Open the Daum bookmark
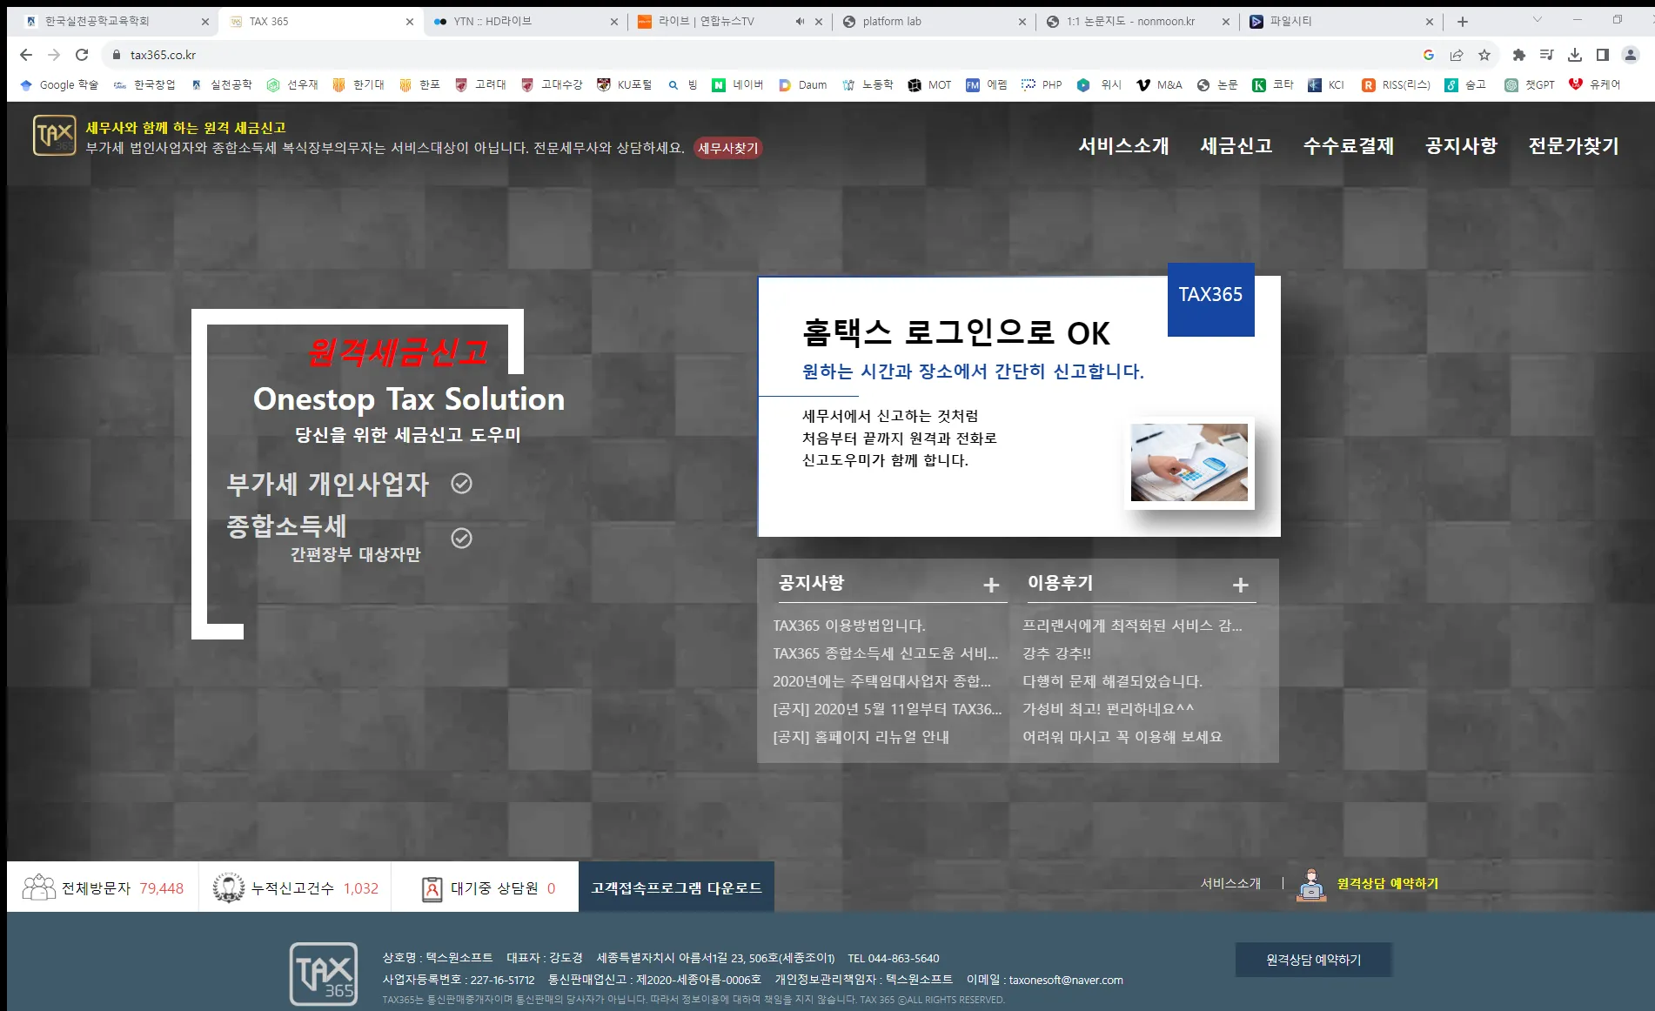This screenshot has height=1011, width=1655. (x=802, y=84)
